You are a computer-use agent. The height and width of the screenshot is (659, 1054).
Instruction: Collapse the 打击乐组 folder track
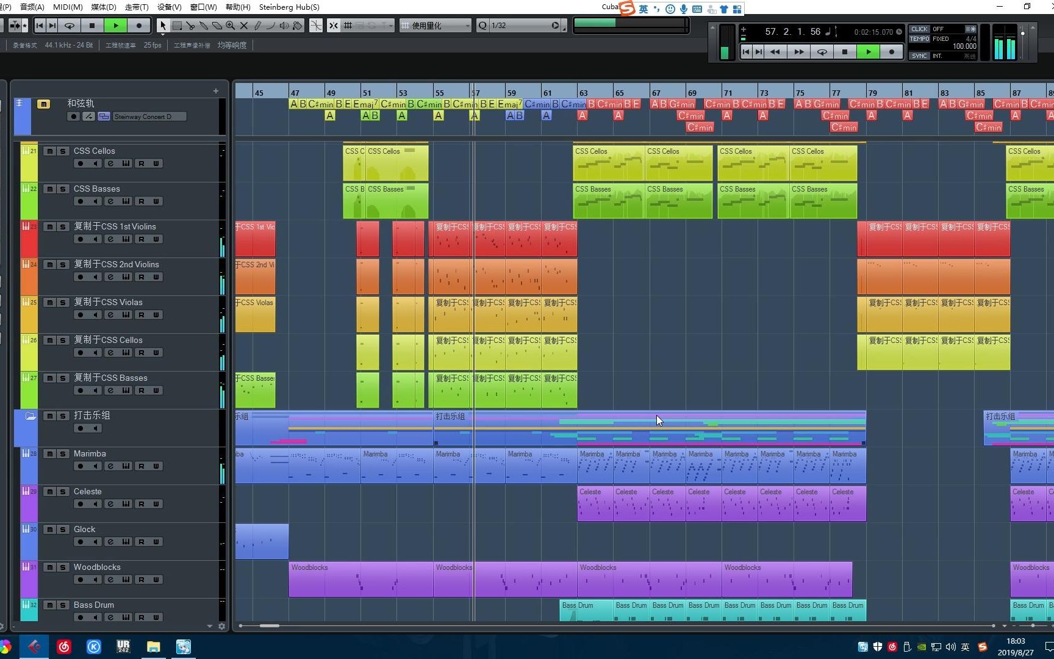[x=30, y=416]
